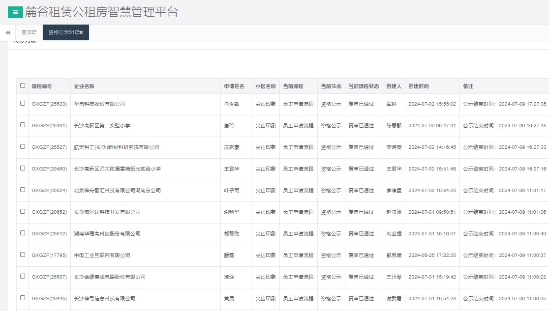Switch to the 资格公示51 tab

tap(61, 32)
